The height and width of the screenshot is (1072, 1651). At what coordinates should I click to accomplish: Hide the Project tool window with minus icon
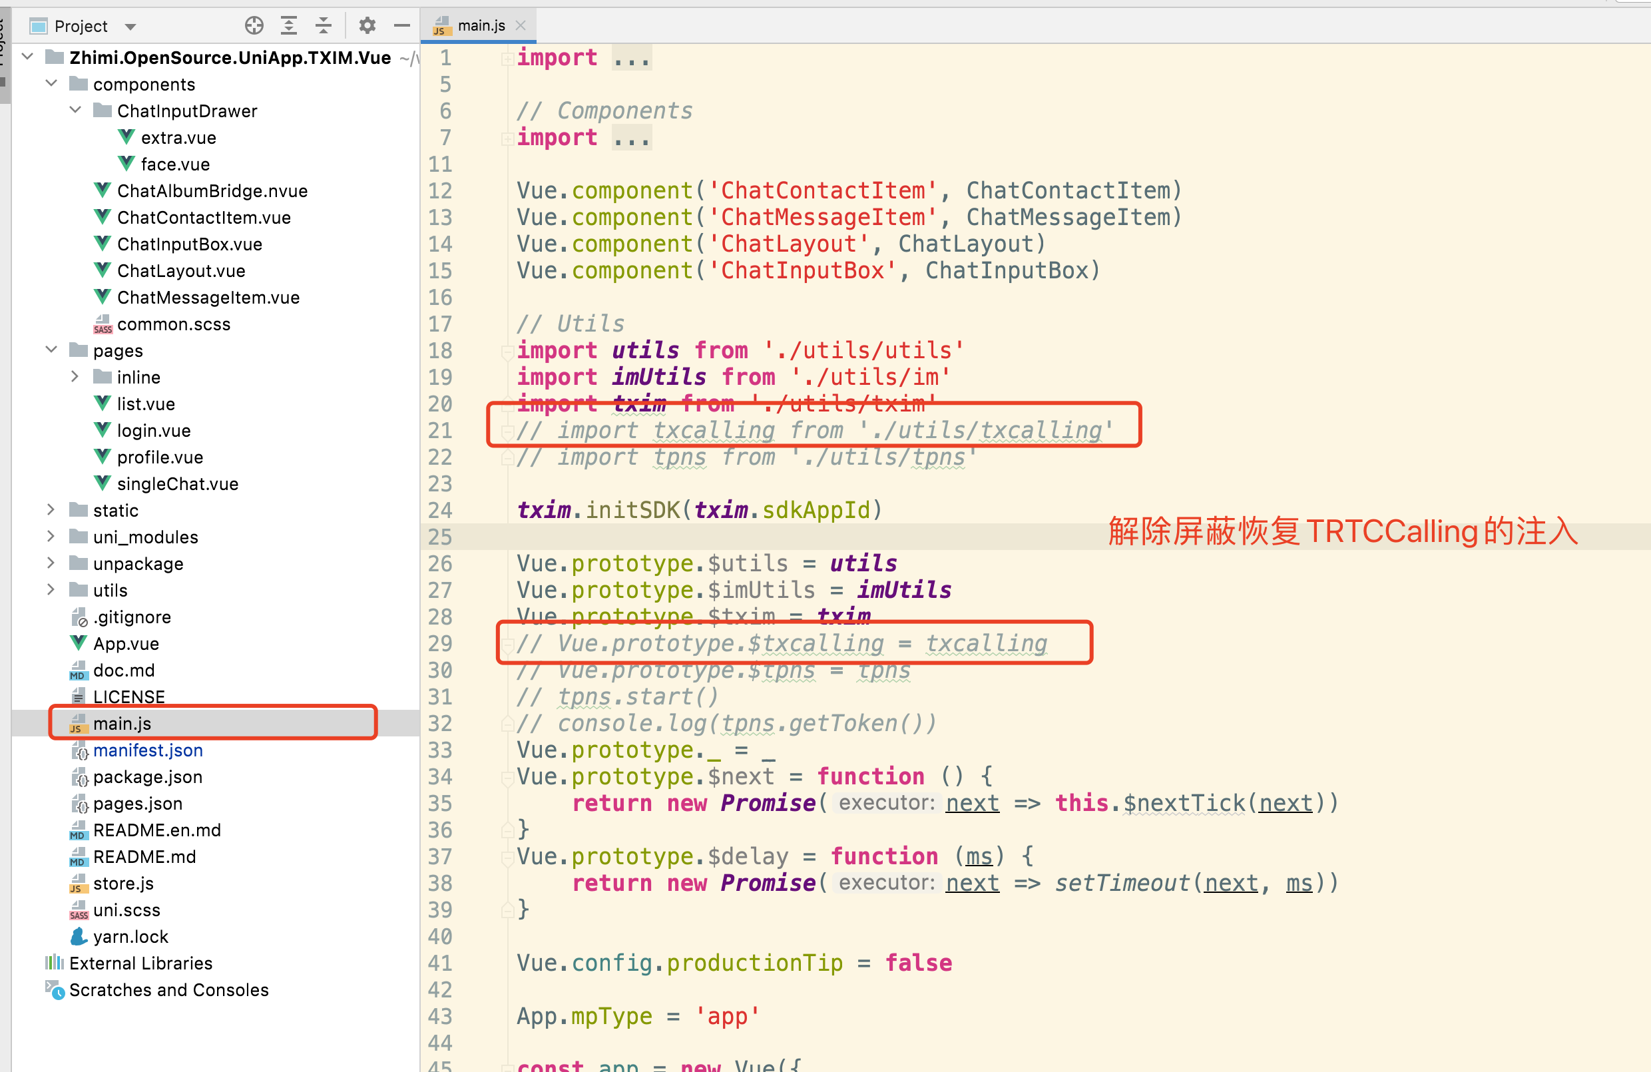tap(401, 26)
